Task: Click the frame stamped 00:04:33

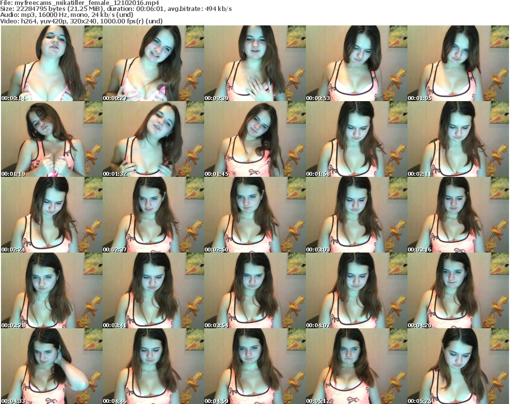Action: pyautogui.click(x=52, y=366)
